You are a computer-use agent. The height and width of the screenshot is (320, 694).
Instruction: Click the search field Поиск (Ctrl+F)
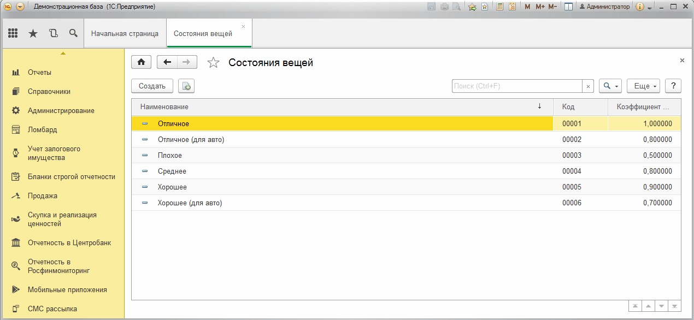pos(517,86)
